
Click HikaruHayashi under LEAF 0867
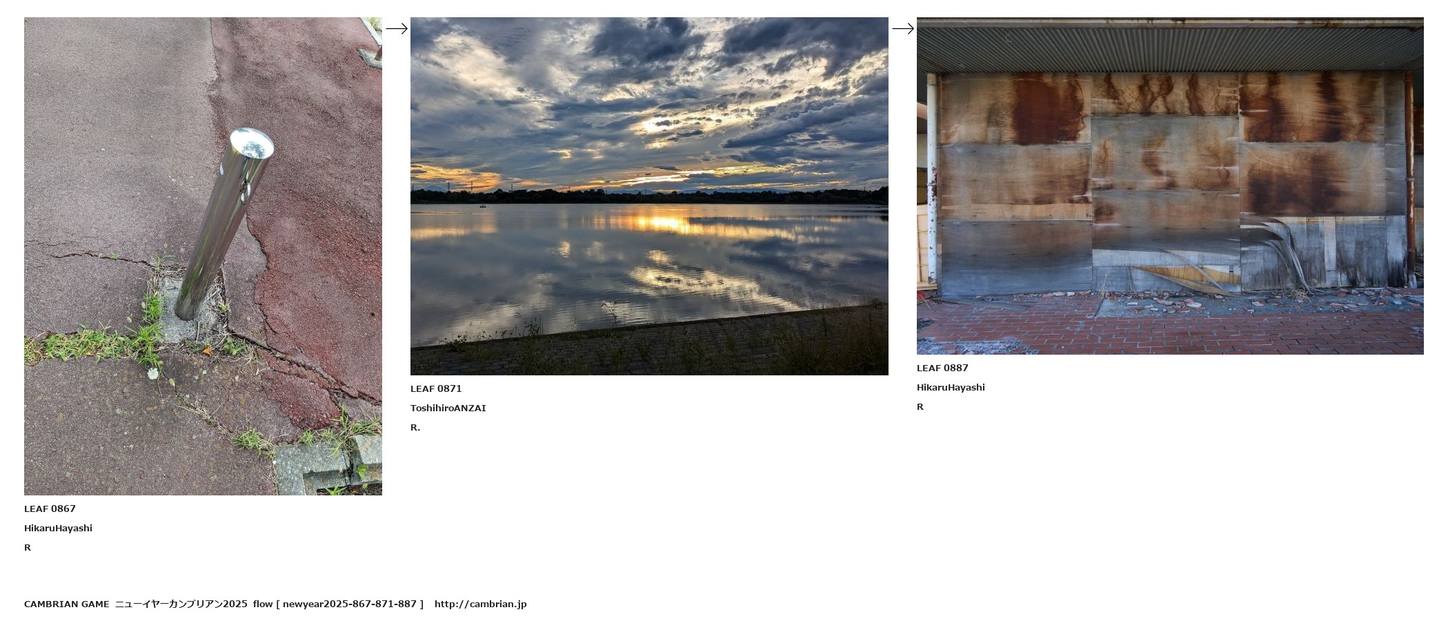(x=58, y=528)
